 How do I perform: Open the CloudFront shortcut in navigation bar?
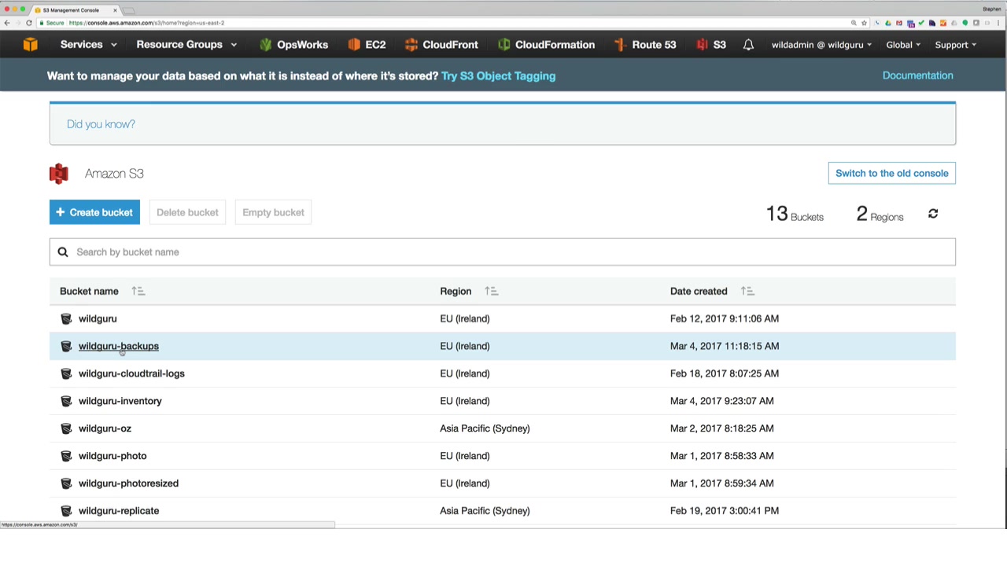coord(441,45)
